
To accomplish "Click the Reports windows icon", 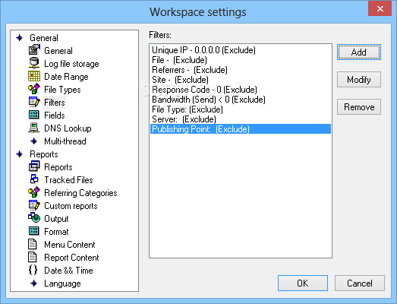I will (34, 166).
